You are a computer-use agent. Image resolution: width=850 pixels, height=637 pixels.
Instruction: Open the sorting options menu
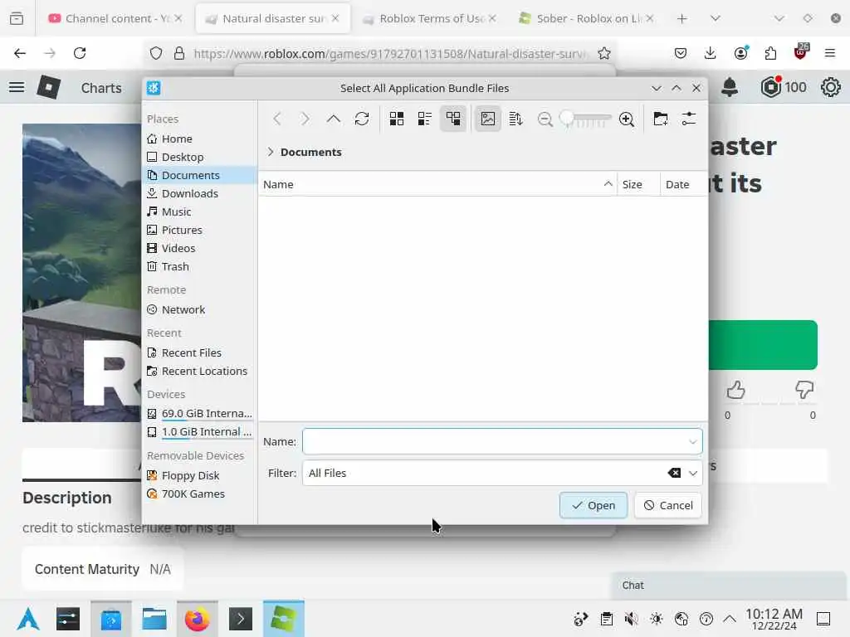point(516,119)
